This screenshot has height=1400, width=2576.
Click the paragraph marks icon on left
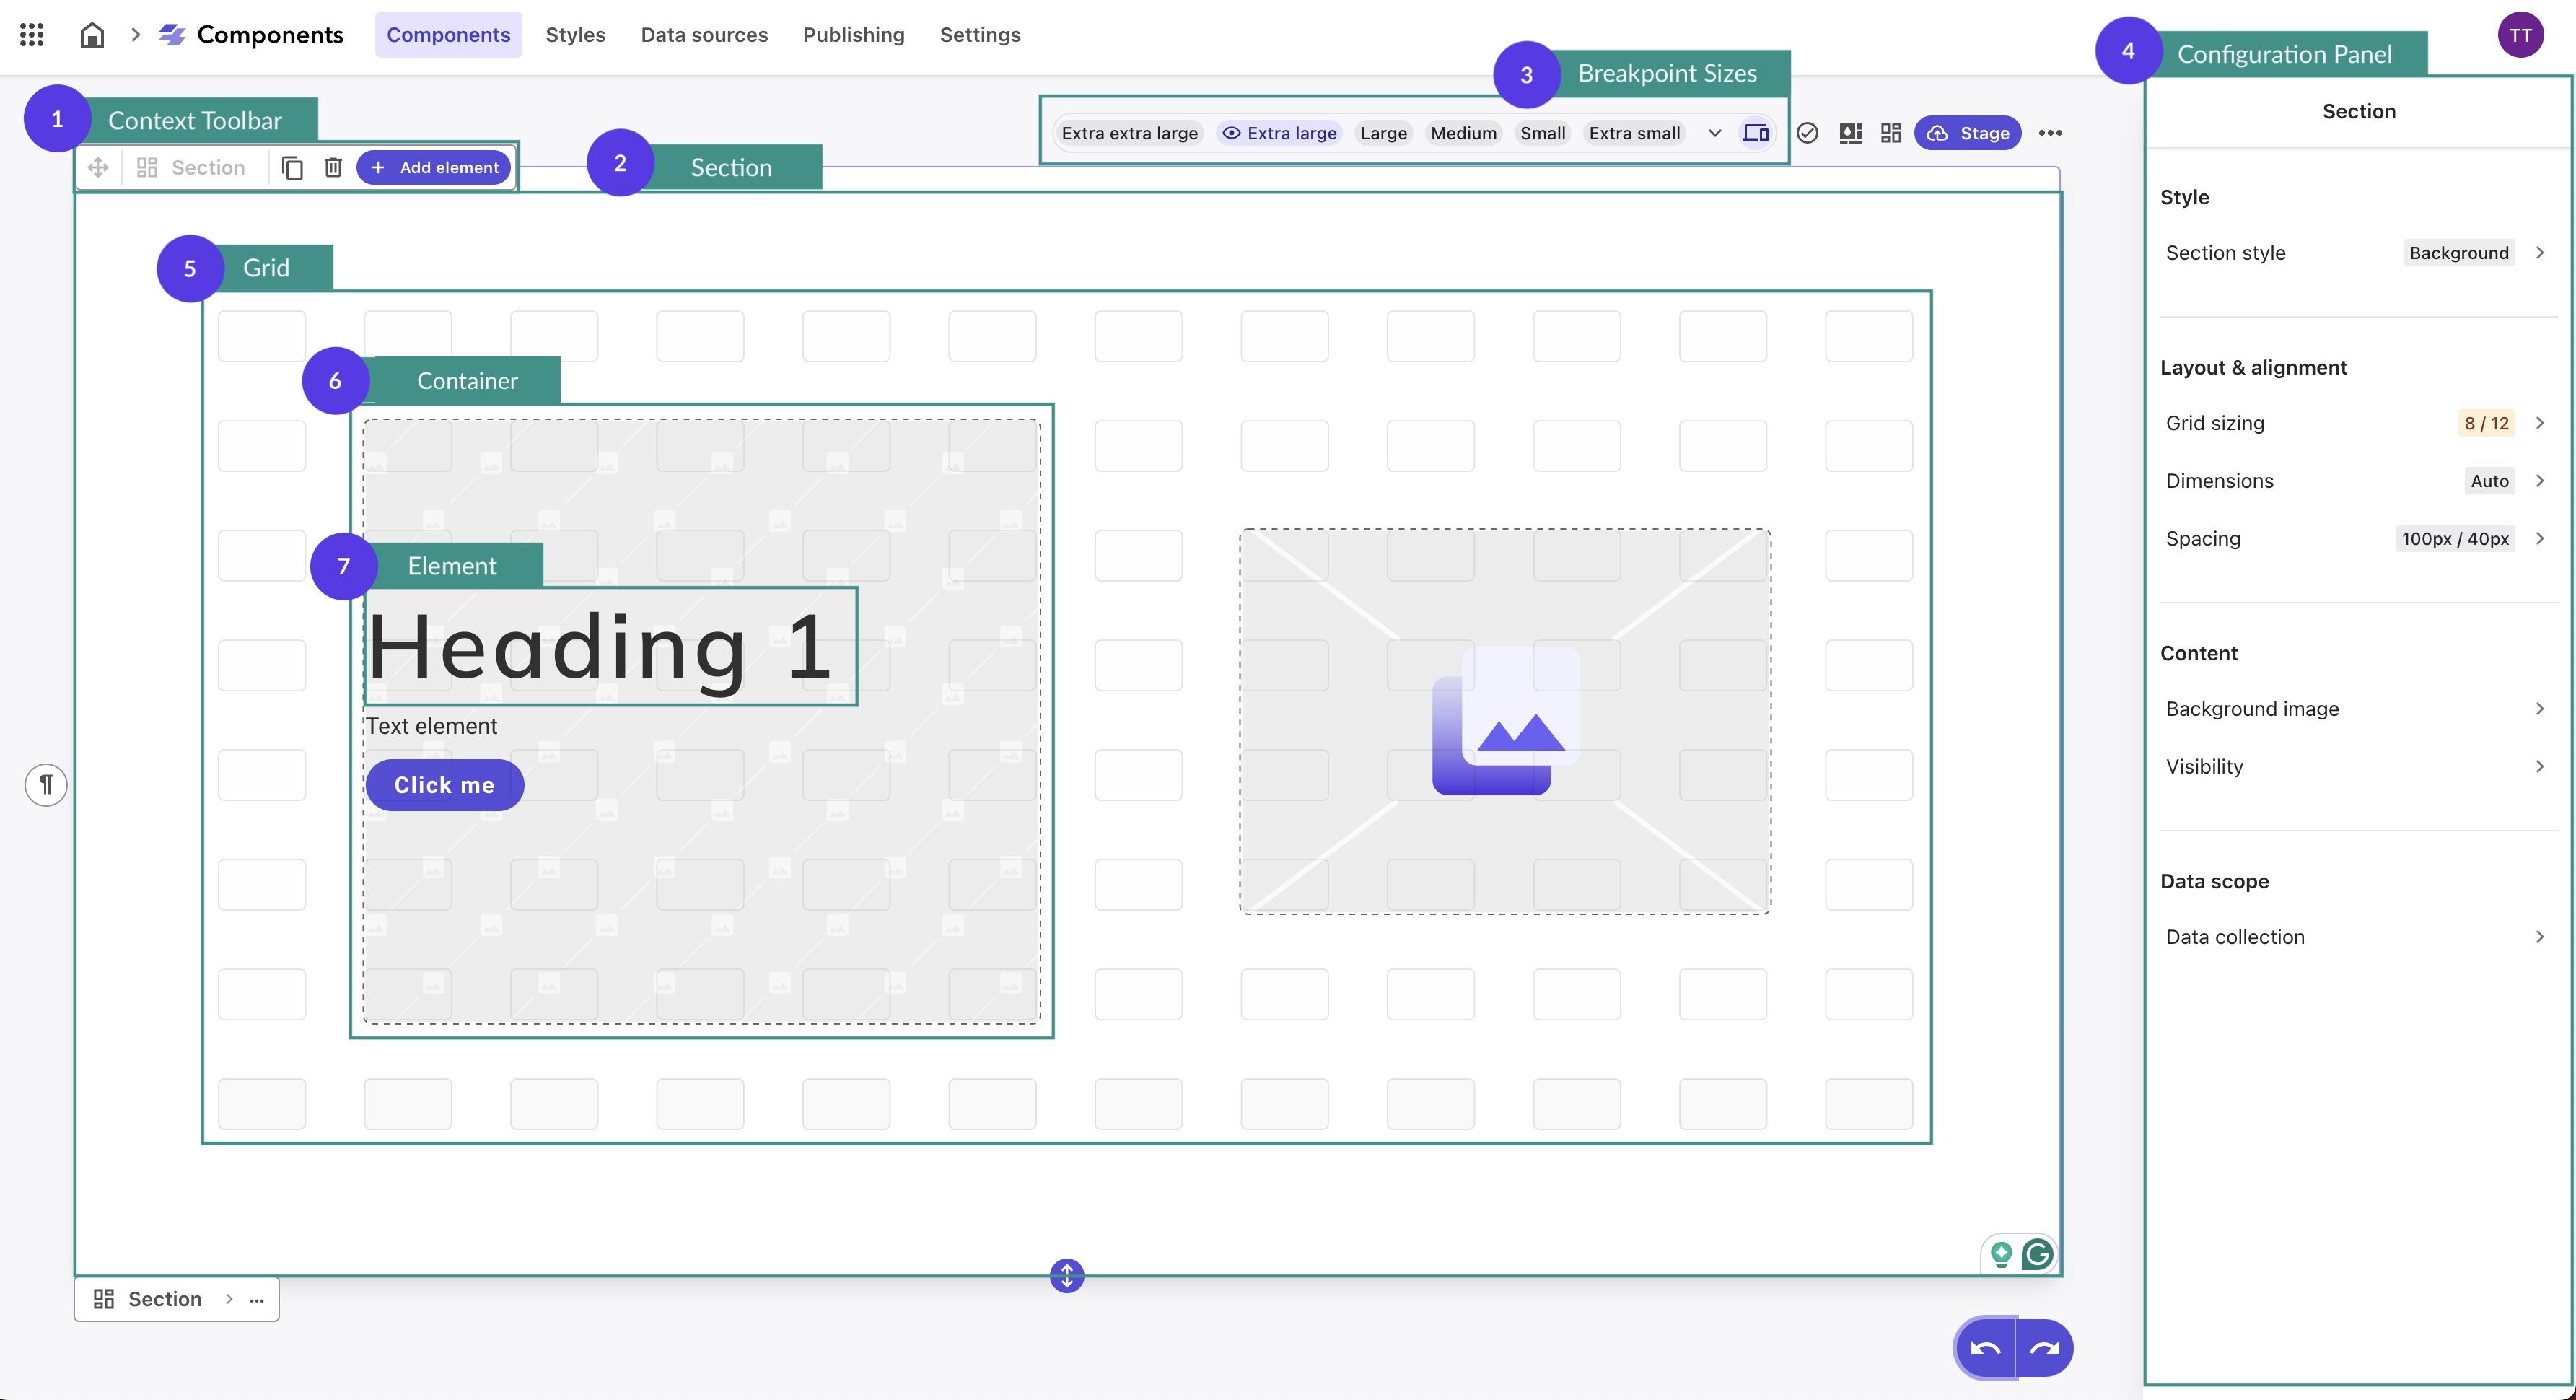pyautogui.click(x=46, y=784)
